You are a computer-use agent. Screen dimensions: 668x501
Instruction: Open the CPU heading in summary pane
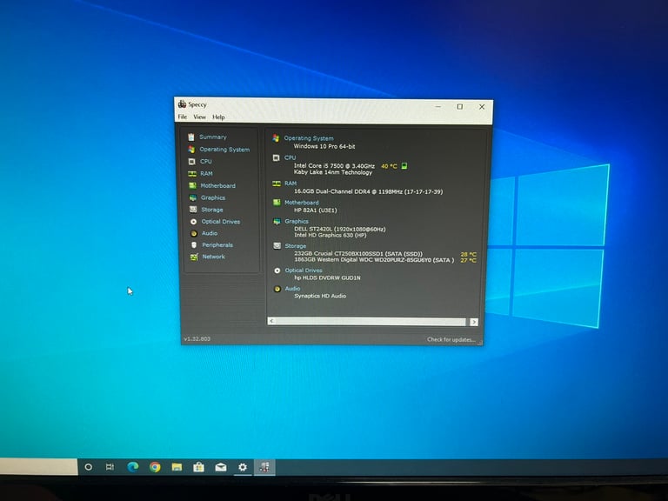291,157
